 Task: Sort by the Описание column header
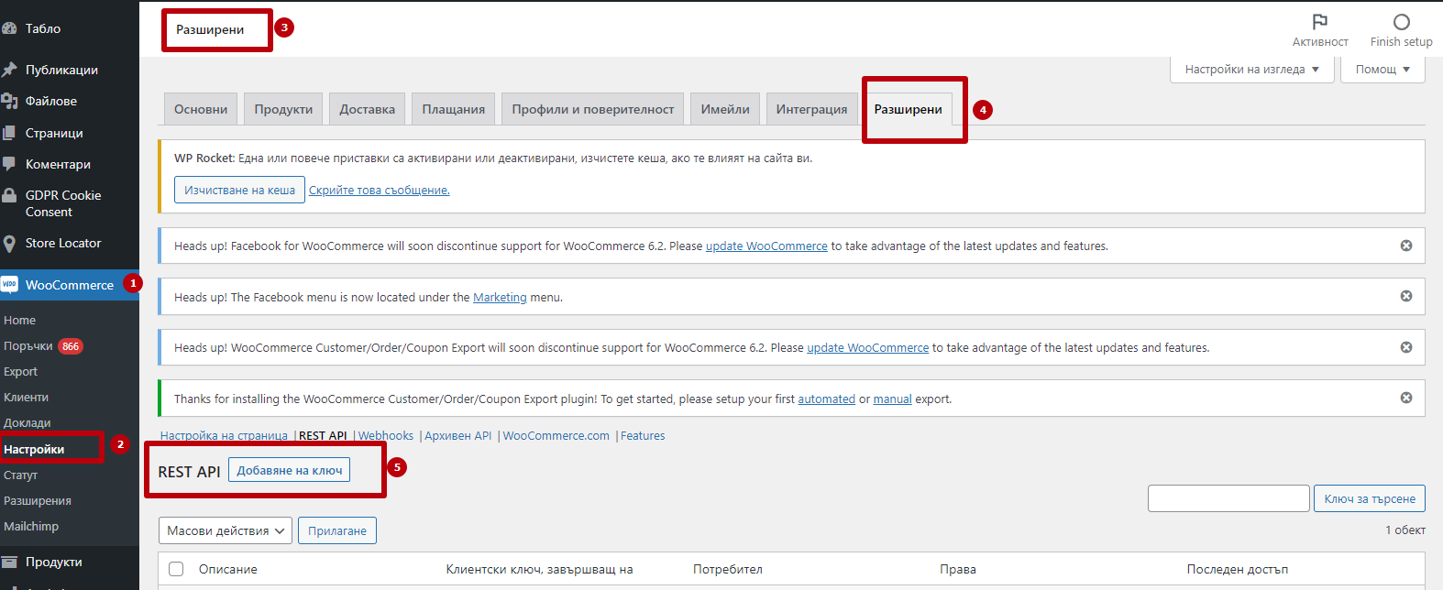228,569
